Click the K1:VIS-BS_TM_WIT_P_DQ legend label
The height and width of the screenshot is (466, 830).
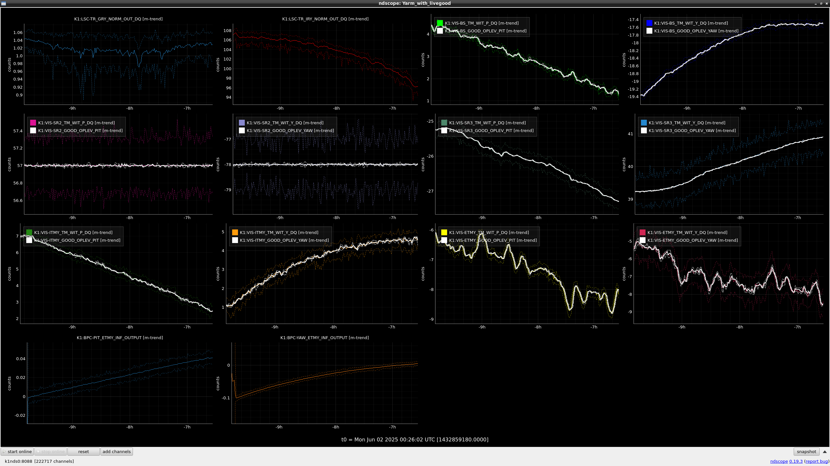482,23
